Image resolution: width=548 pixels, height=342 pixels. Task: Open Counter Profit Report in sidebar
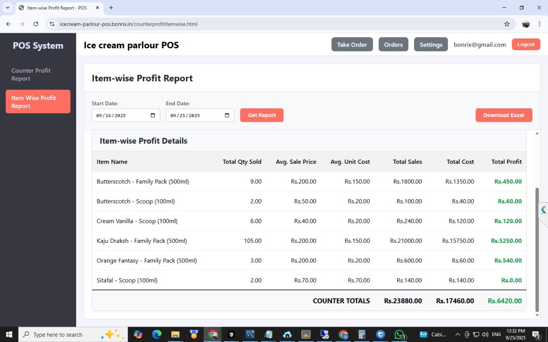click(x=31, y=74)
